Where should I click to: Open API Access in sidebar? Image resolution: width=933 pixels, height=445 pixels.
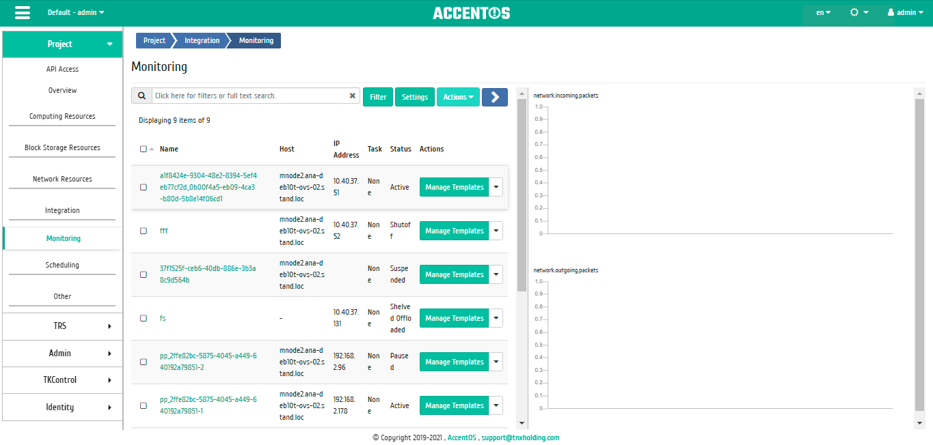[x=62, y=69]
